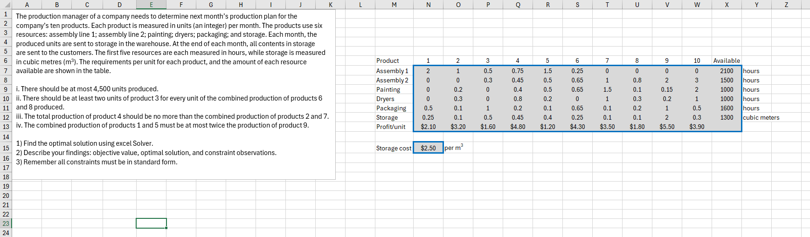Screen dimensions: 810x237
Task: Click product 4 profit $4.80
Action: [x=518, y=127]
